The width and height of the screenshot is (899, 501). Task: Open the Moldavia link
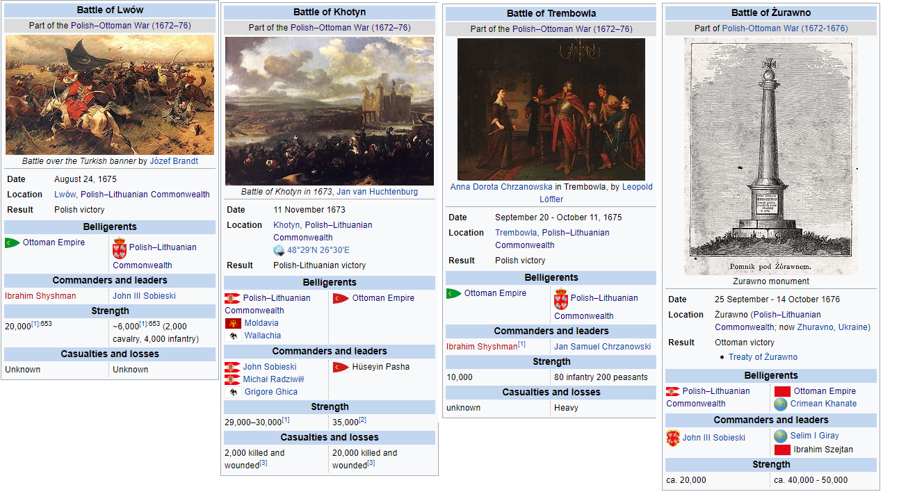261,323
